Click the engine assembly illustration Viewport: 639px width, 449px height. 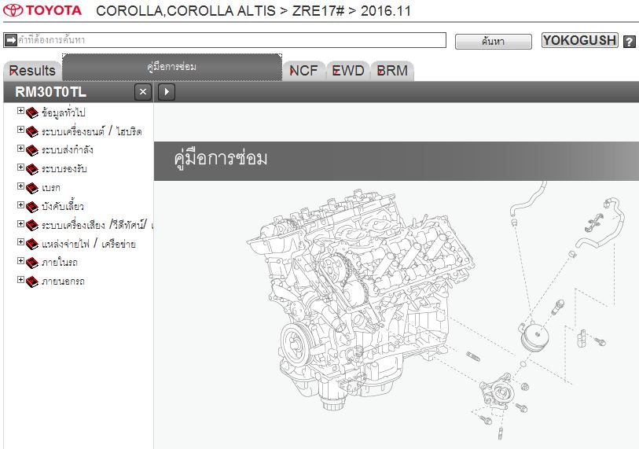point(361,298)
